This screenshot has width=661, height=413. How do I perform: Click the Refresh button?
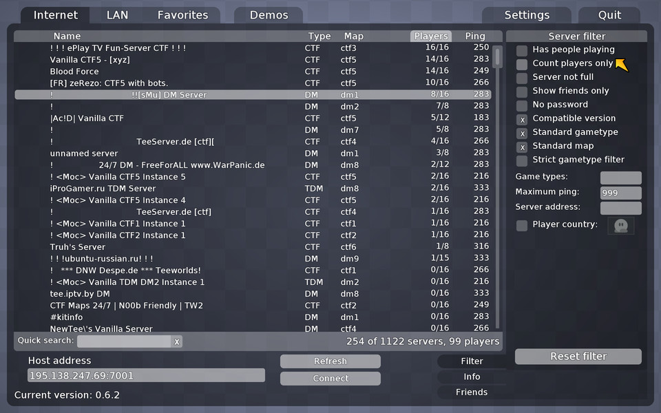pos(330,361)
